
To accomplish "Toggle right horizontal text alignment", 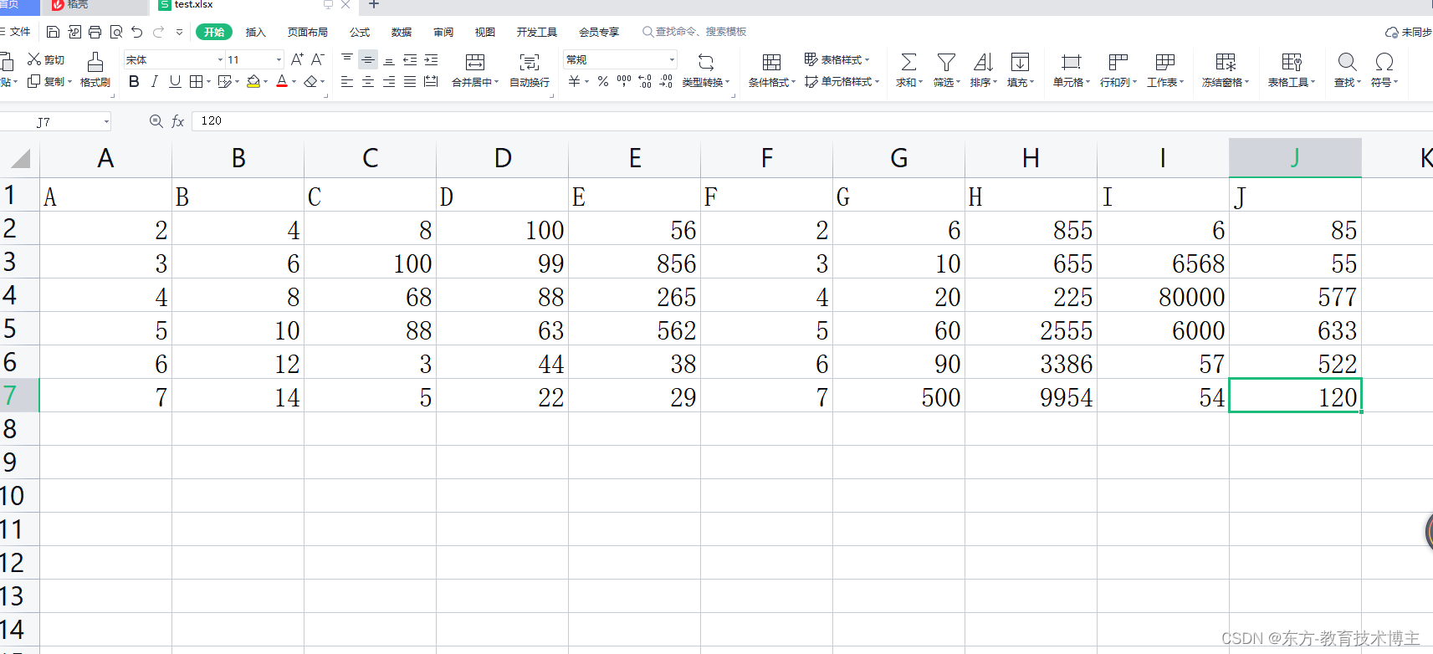I will tap(389, 81).
